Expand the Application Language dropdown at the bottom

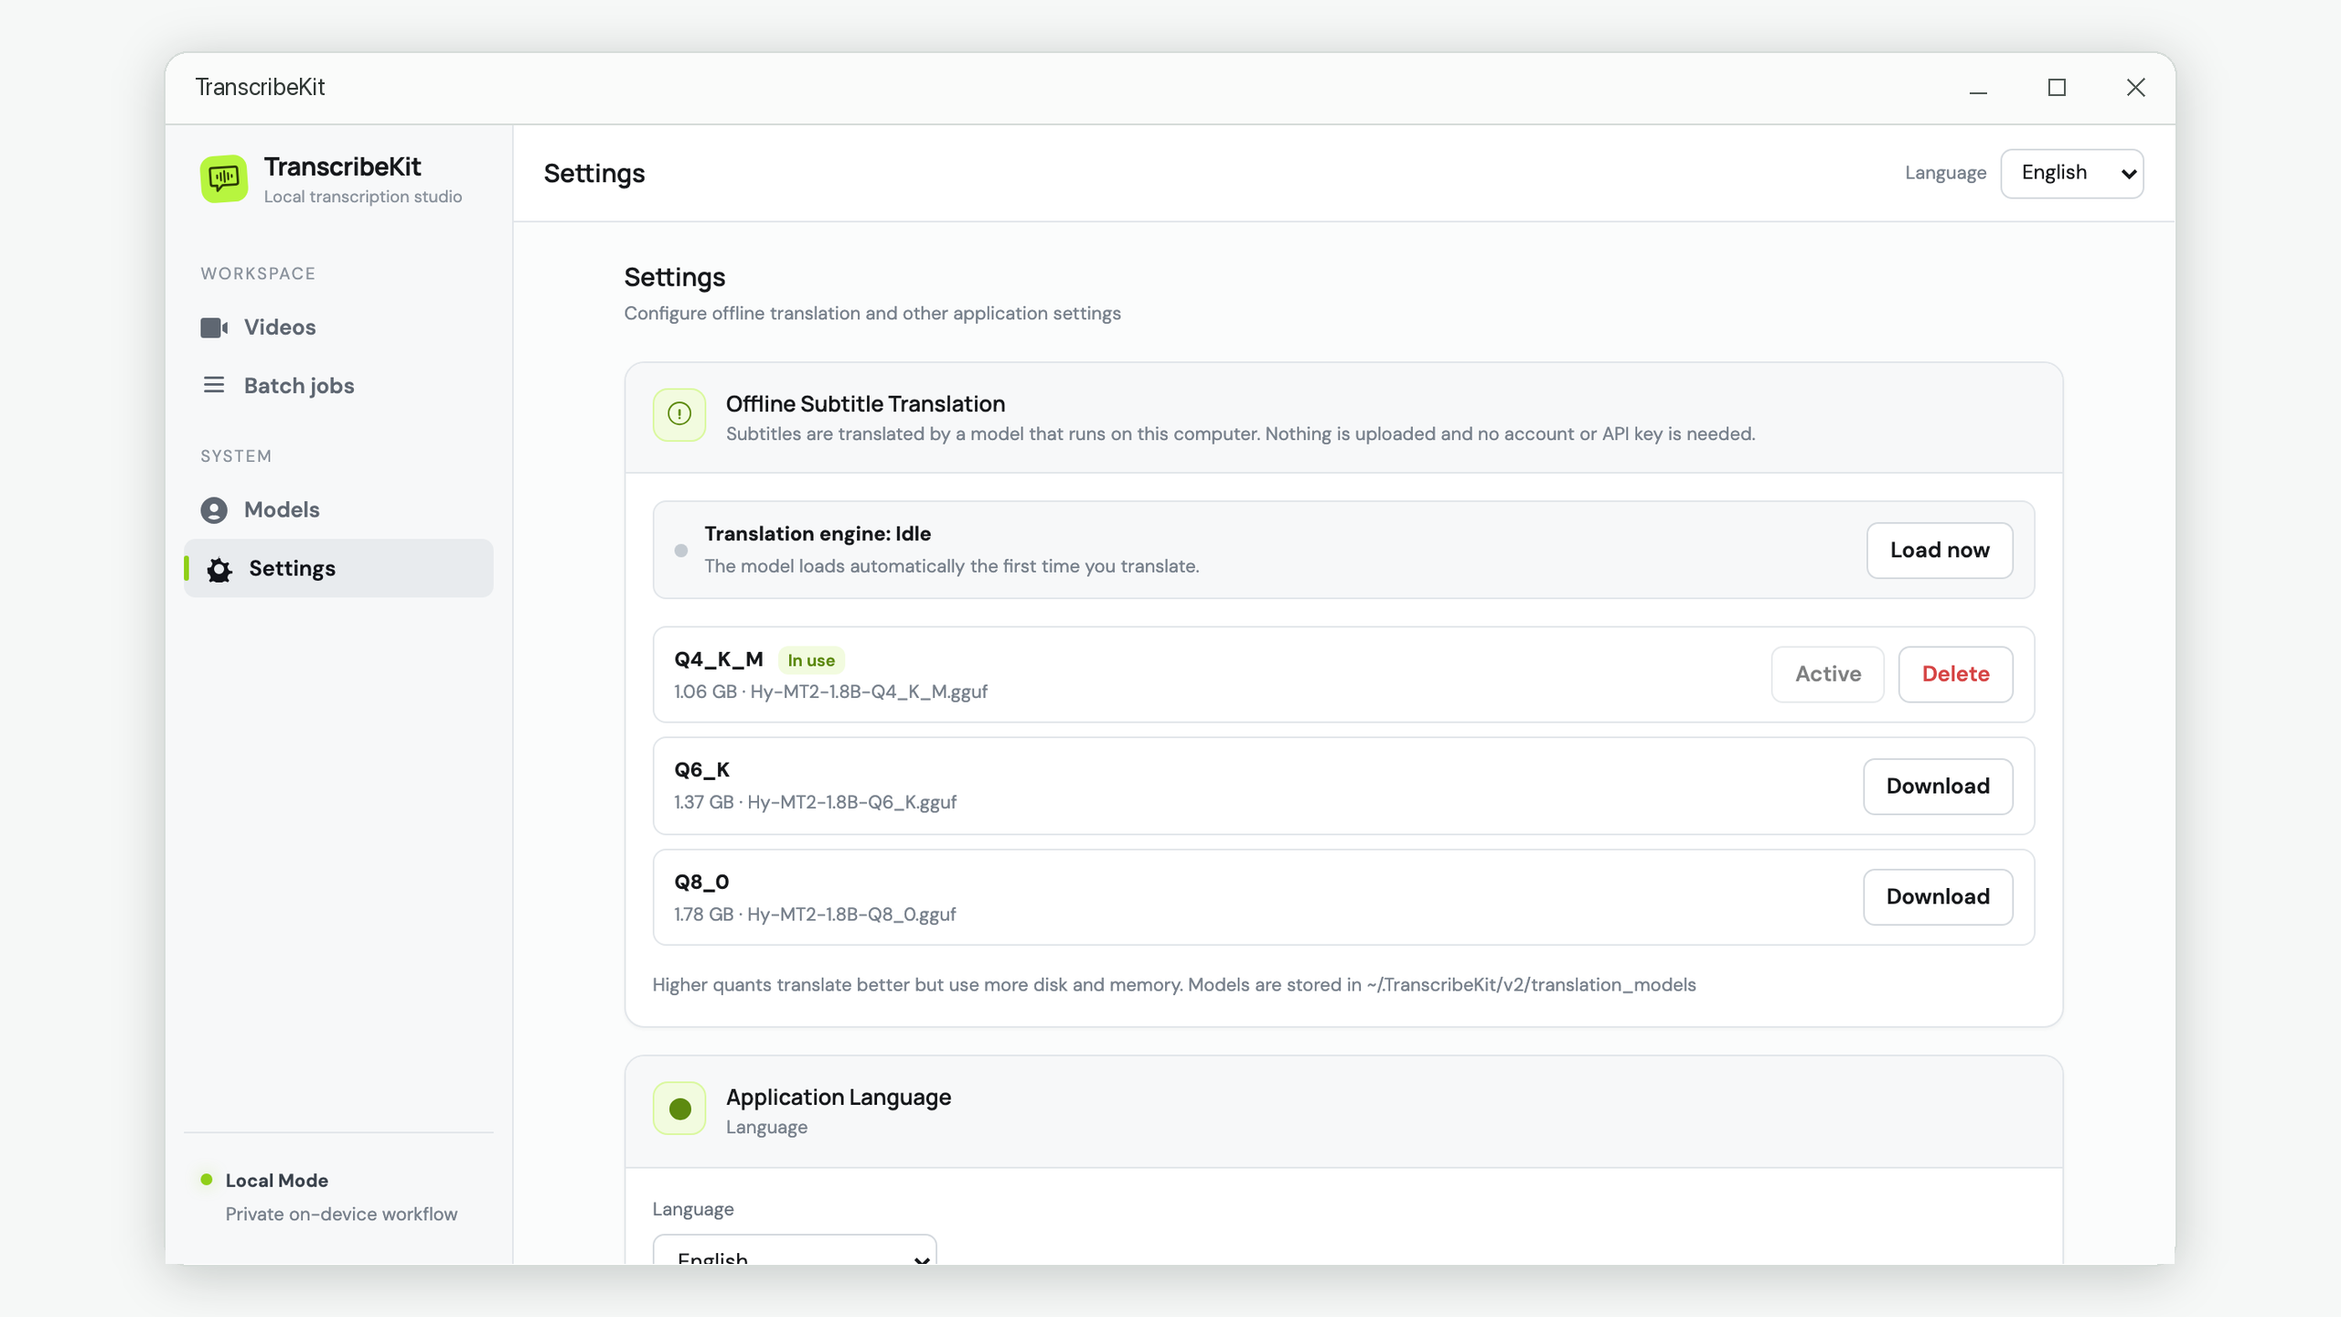coord(795,1249)
